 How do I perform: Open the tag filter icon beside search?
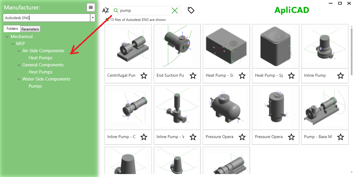pos(191,10)
